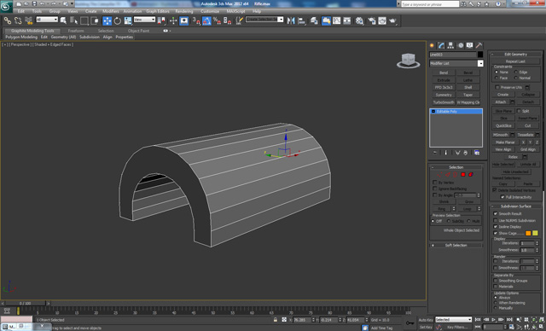Switch to the Freeform ribbon tab
The image size is (546, 331).
(x=76, y=31)
